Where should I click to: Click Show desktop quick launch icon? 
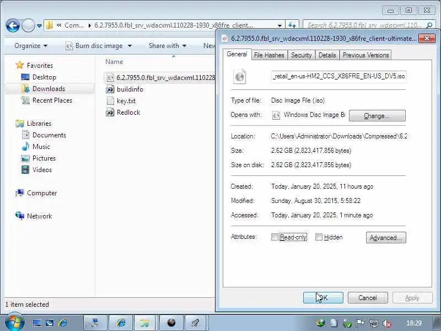coord(36,323)
